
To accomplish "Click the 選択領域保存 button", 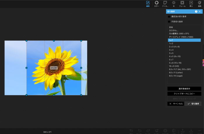I will pos(184,89).
